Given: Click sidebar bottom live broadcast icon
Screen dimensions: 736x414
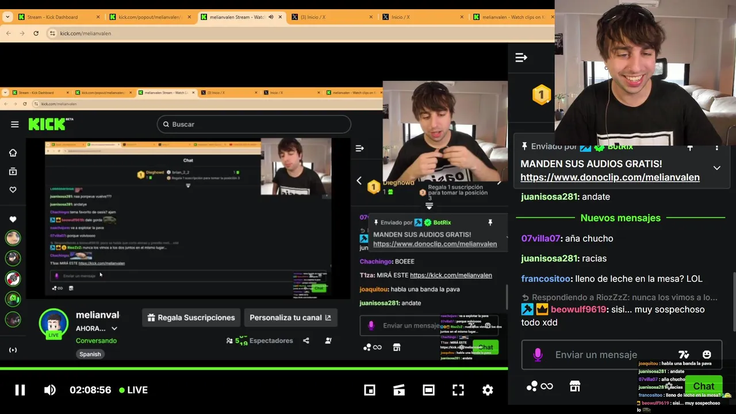Looking at the screenshot, I should click(x=13, y=350).
